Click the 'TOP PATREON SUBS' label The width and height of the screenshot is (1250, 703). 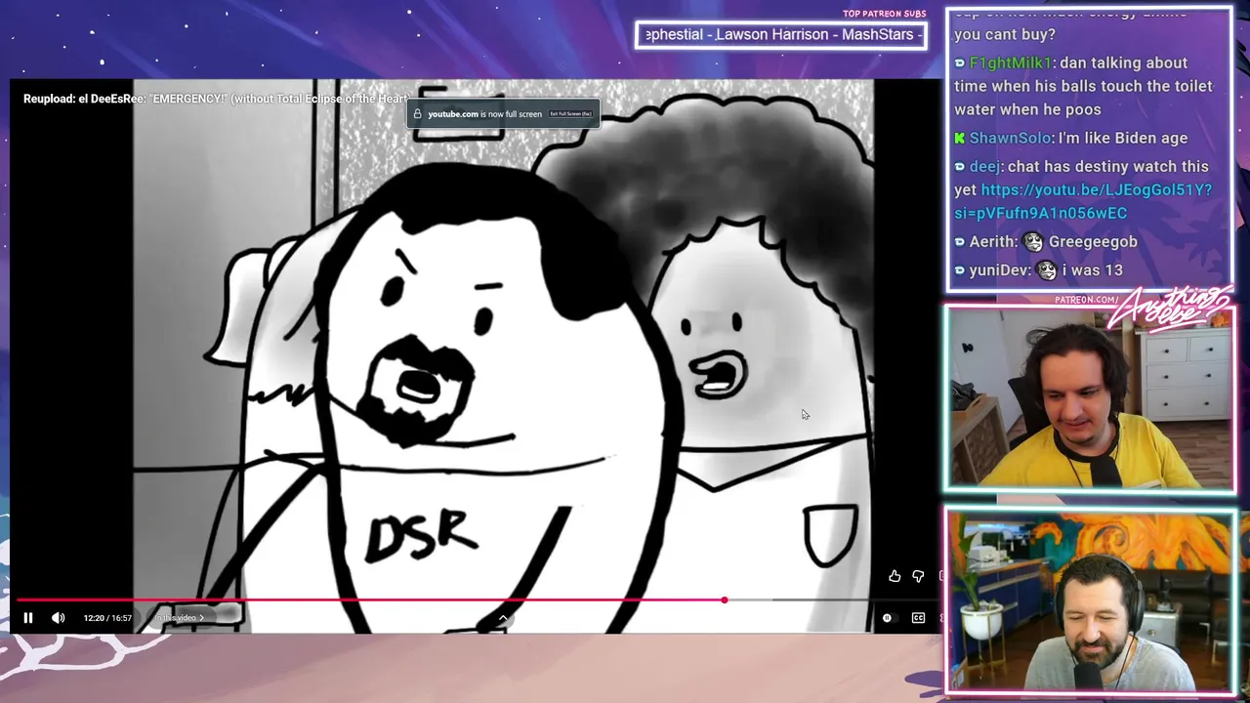(884, 14)
